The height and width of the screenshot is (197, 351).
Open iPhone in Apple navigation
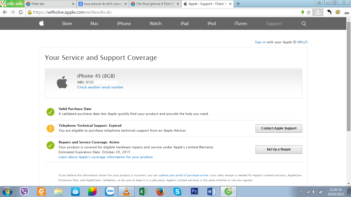click(124, 24)
